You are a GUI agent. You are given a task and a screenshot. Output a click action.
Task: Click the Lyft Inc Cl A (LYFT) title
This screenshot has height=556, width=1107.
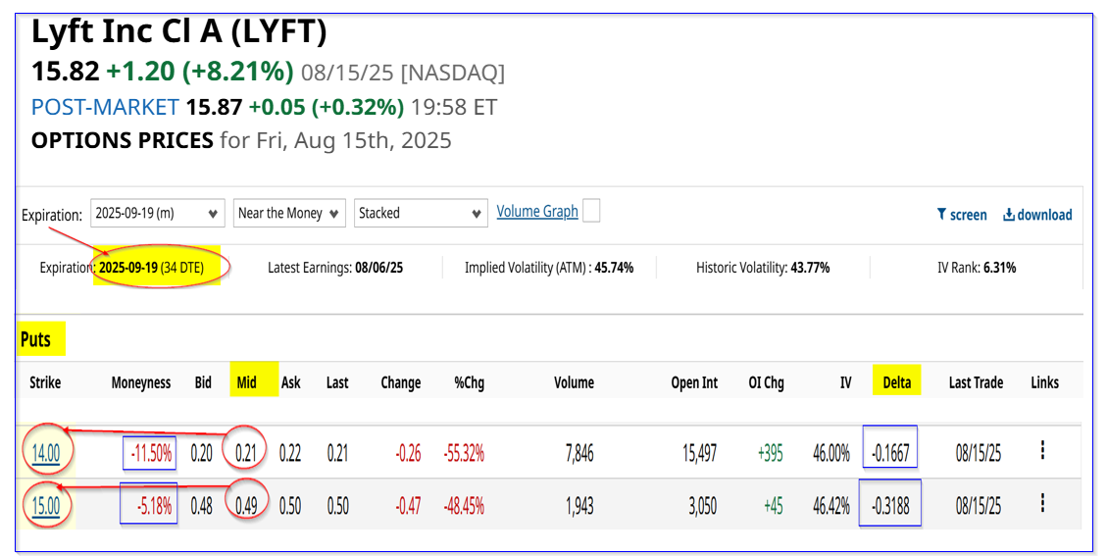click(179, 31)
